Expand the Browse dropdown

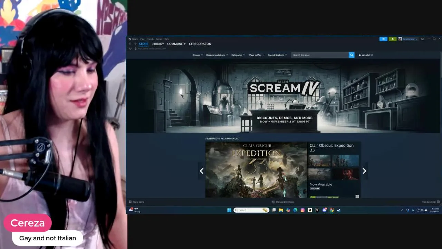197,55
